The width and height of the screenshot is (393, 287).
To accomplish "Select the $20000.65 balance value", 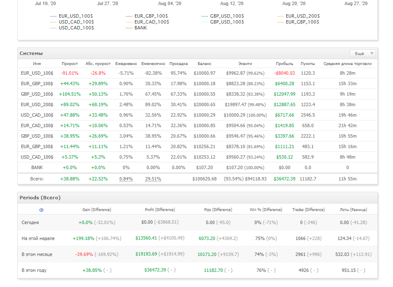I will coord(204,104).
